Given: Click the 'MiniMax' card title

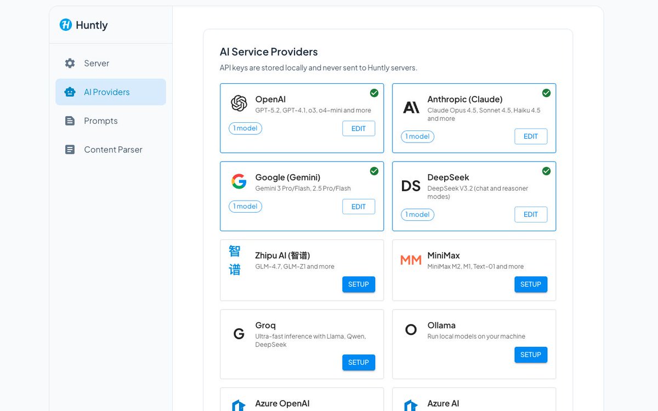Looking at the screenshot, I should [x=444, y=255].
